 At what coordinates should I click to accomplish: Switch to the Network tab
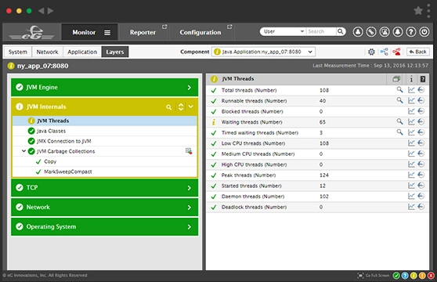coord(47,52)
